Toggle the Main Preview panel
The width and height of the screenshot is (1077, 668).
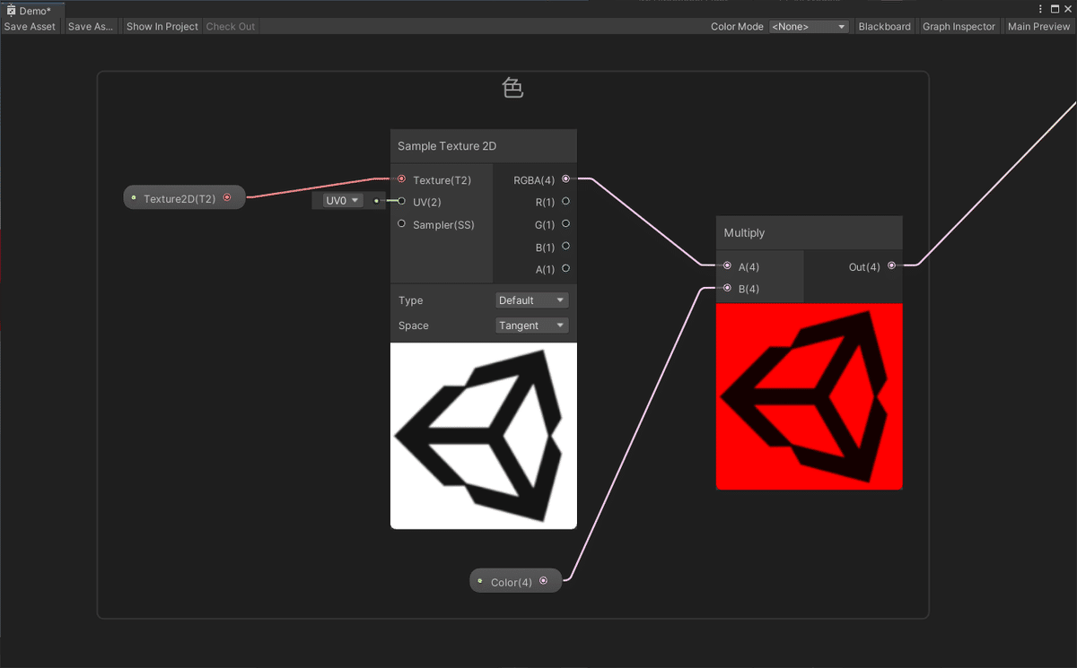click(x=1038, y=26)
